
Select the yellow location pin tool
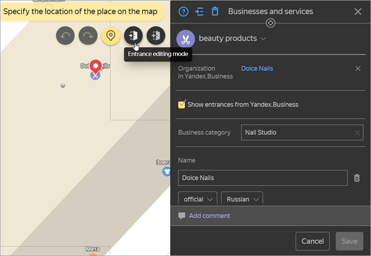click(111, 36)
